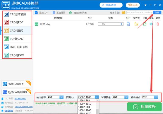Image resolution: width=163 pixels, height=114 pixels.
Task: Click the QQ客服 bell icon
Action: (x=2, y=99)
